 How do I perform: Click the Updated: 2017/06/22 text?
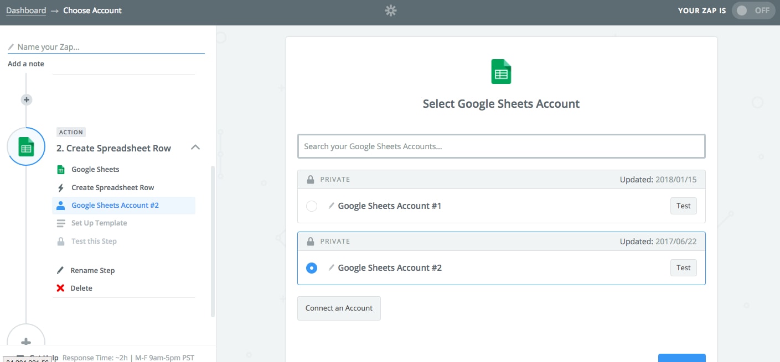pos(658,242)
